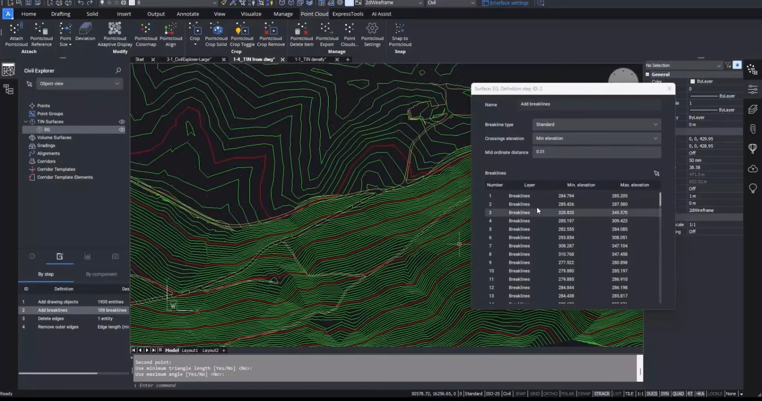This screenshot has width=762, height=401.
Task: Expand the Crossings elevation dropdown
Action: (596, 138)
